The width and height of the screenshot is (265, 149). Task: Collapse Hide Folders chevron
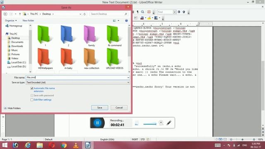[x=5, y=108]
